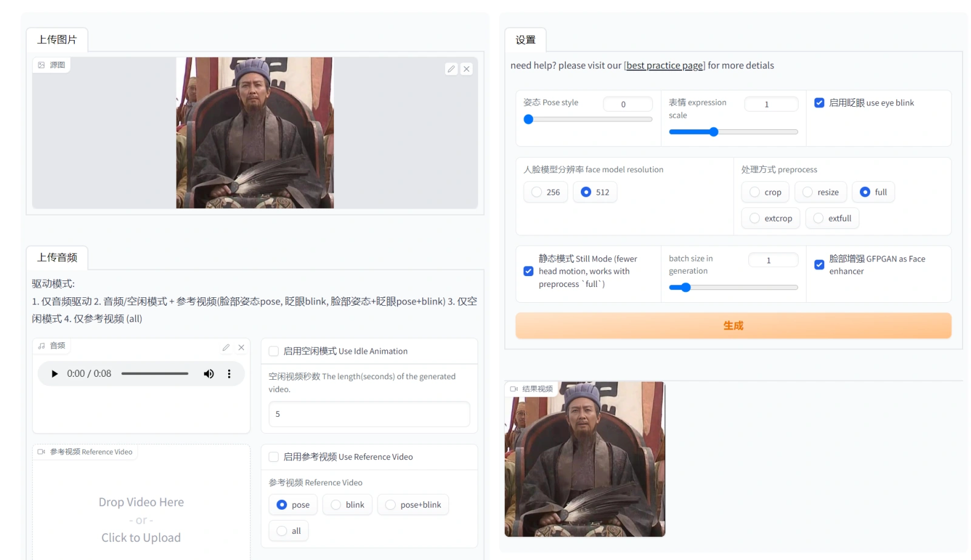Edit the audio clip with pencil icon
Screen dimensions: 971x560
tap(226, 348)
